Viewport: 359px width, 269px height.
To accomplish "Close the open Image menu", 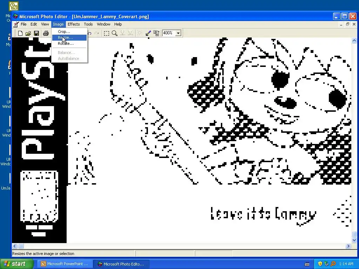I will pyautogui.click(x=58, y=24).
